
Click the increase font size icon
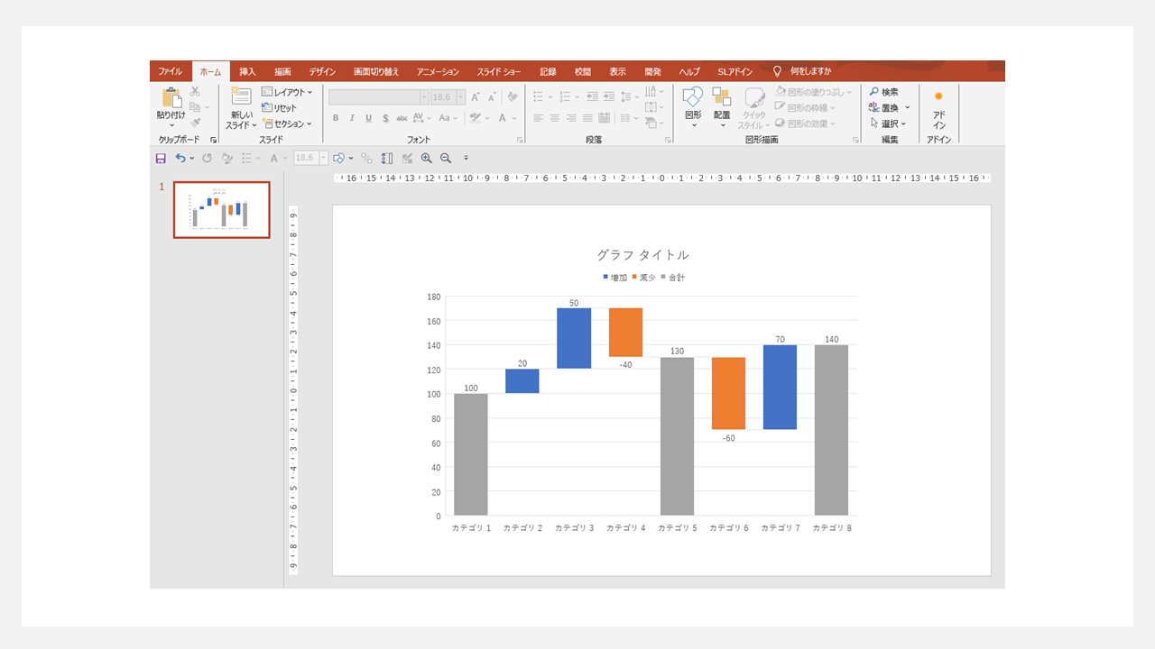tap(476, 96)
